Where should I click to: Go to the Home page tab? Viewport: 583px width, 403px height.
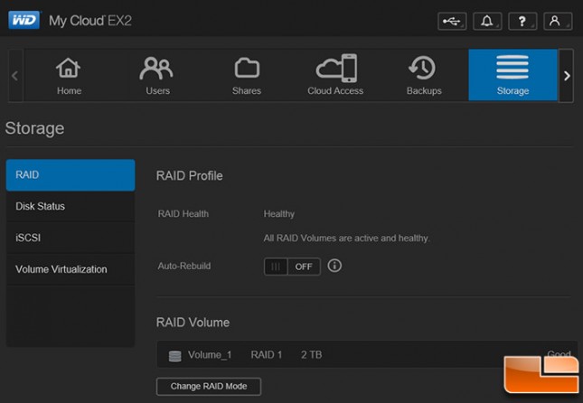coord(69,76)
